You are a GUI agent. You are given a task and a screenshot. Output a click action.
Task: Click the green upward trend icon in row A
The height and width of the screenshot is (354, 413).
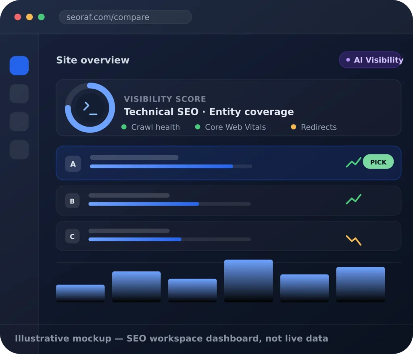coord(353,162)
